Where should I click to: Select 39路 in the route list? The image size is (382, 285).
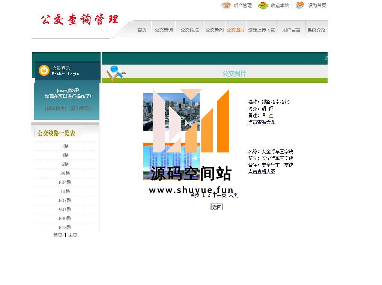coord(65,173)
